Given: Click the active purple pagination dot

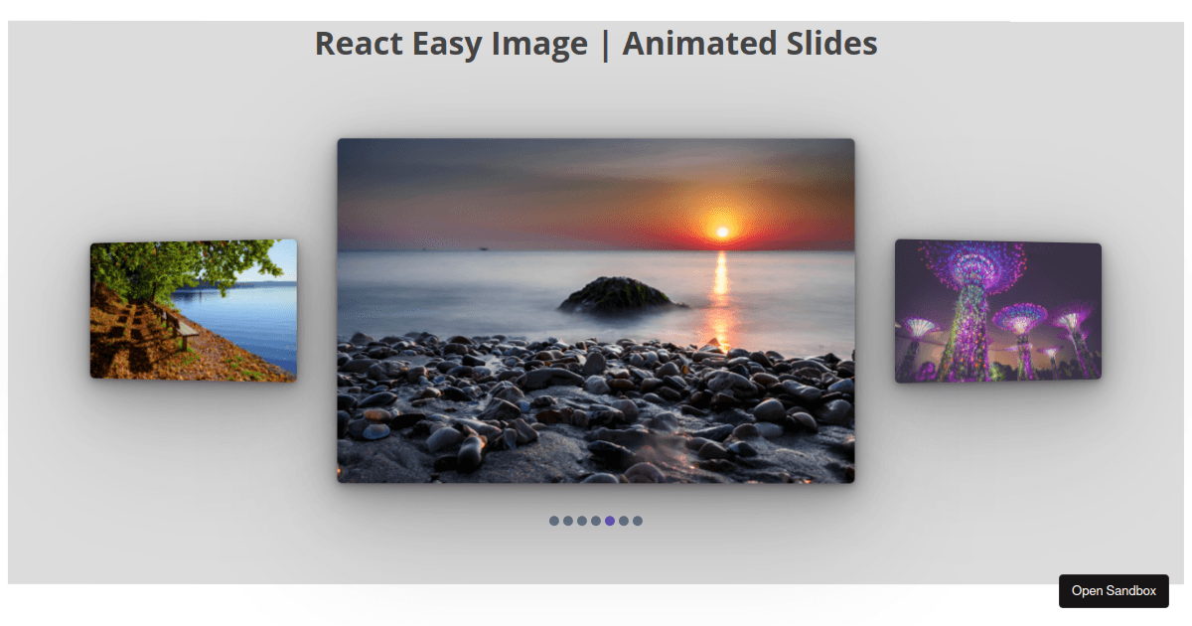Looking at the screenshot, I should coord(610,520).
